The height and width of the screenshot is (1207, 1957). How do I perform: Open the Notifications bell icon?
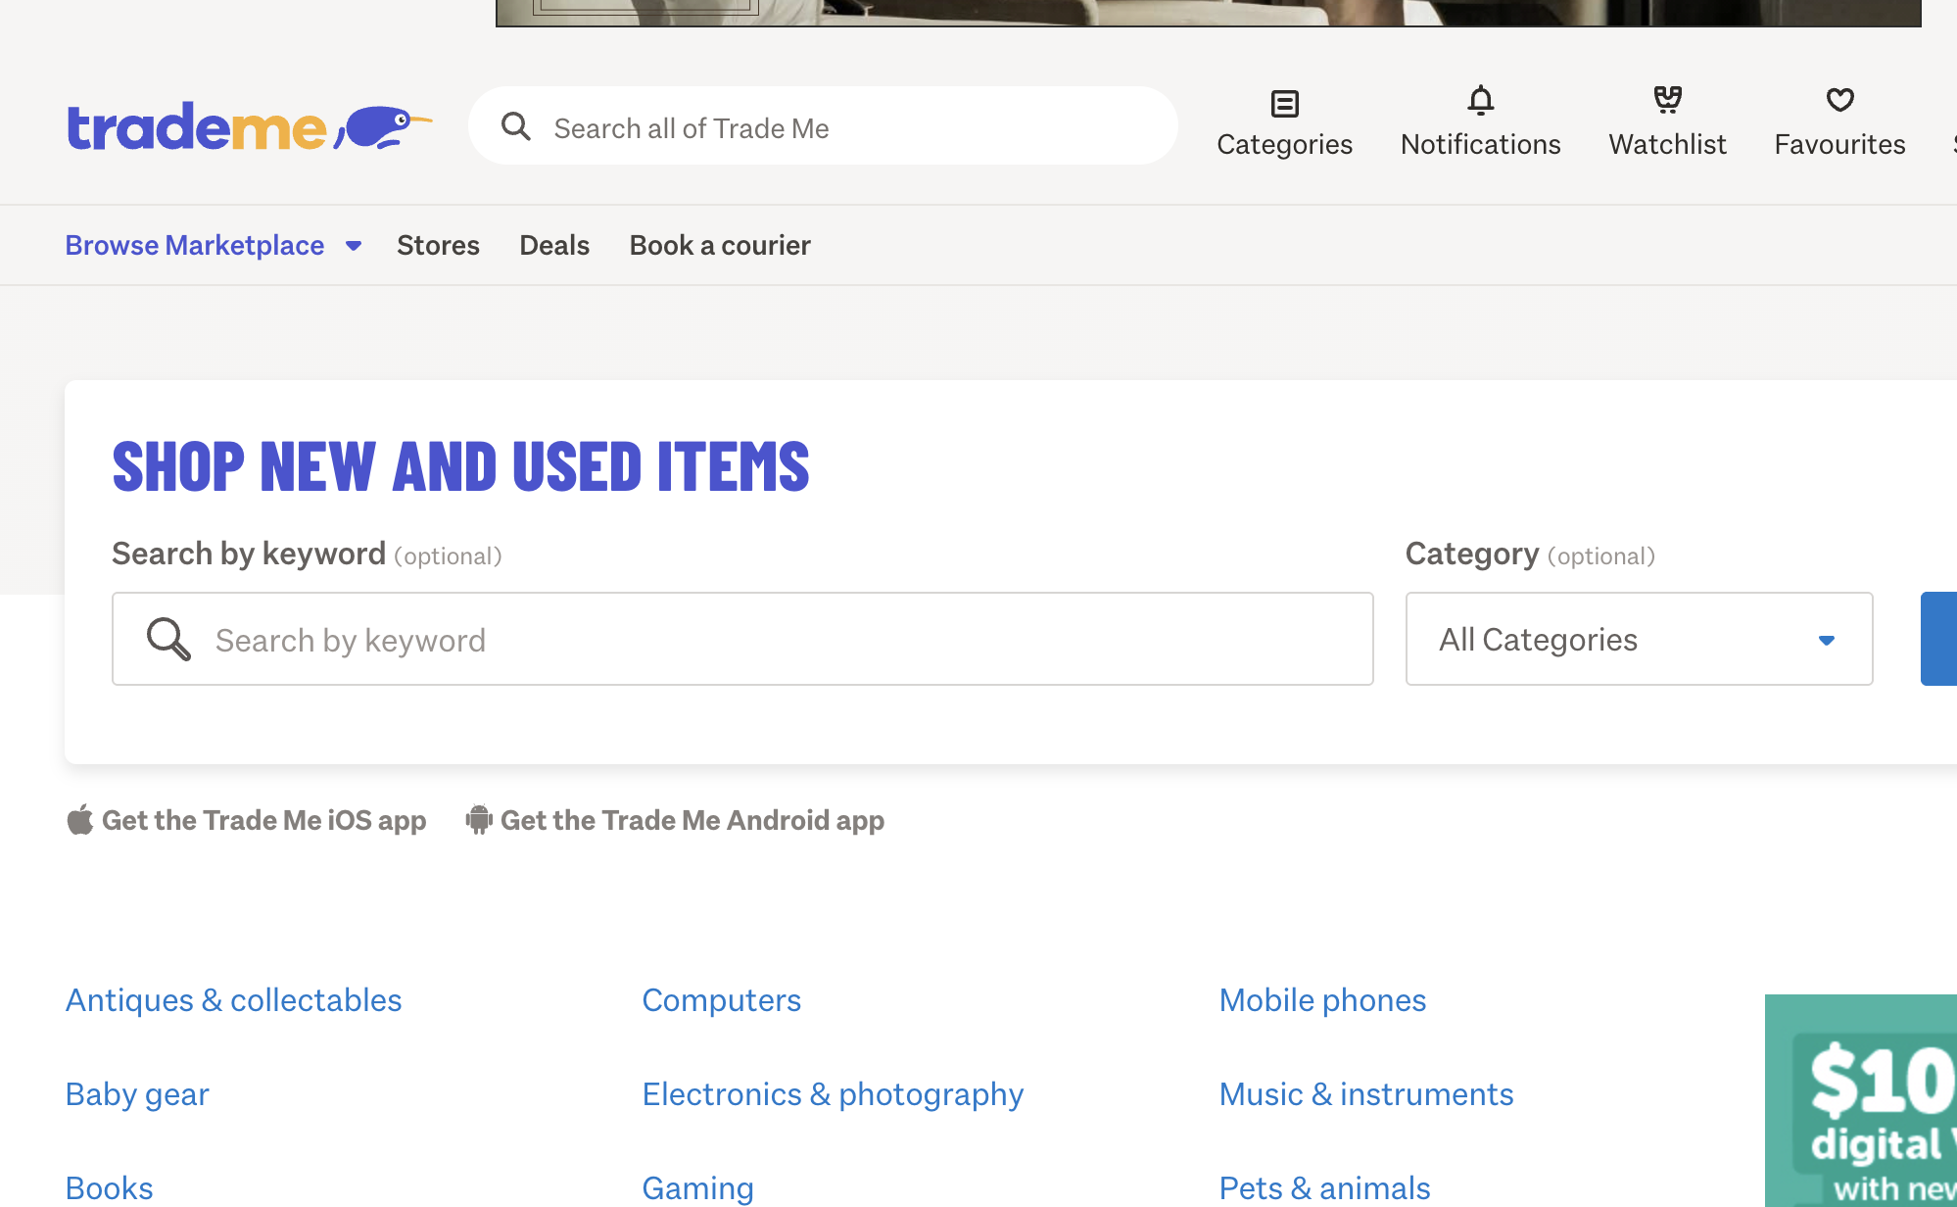tap(1480, 101)
